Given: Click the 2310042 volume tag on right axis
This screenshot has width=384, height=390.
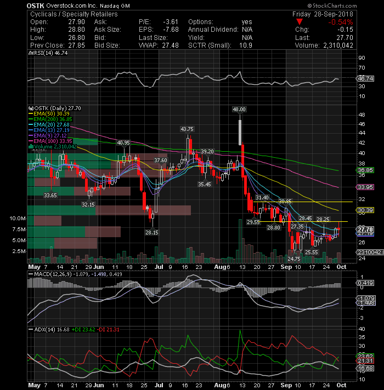Looking at the screenshot, I should click(x=370, y=252).
